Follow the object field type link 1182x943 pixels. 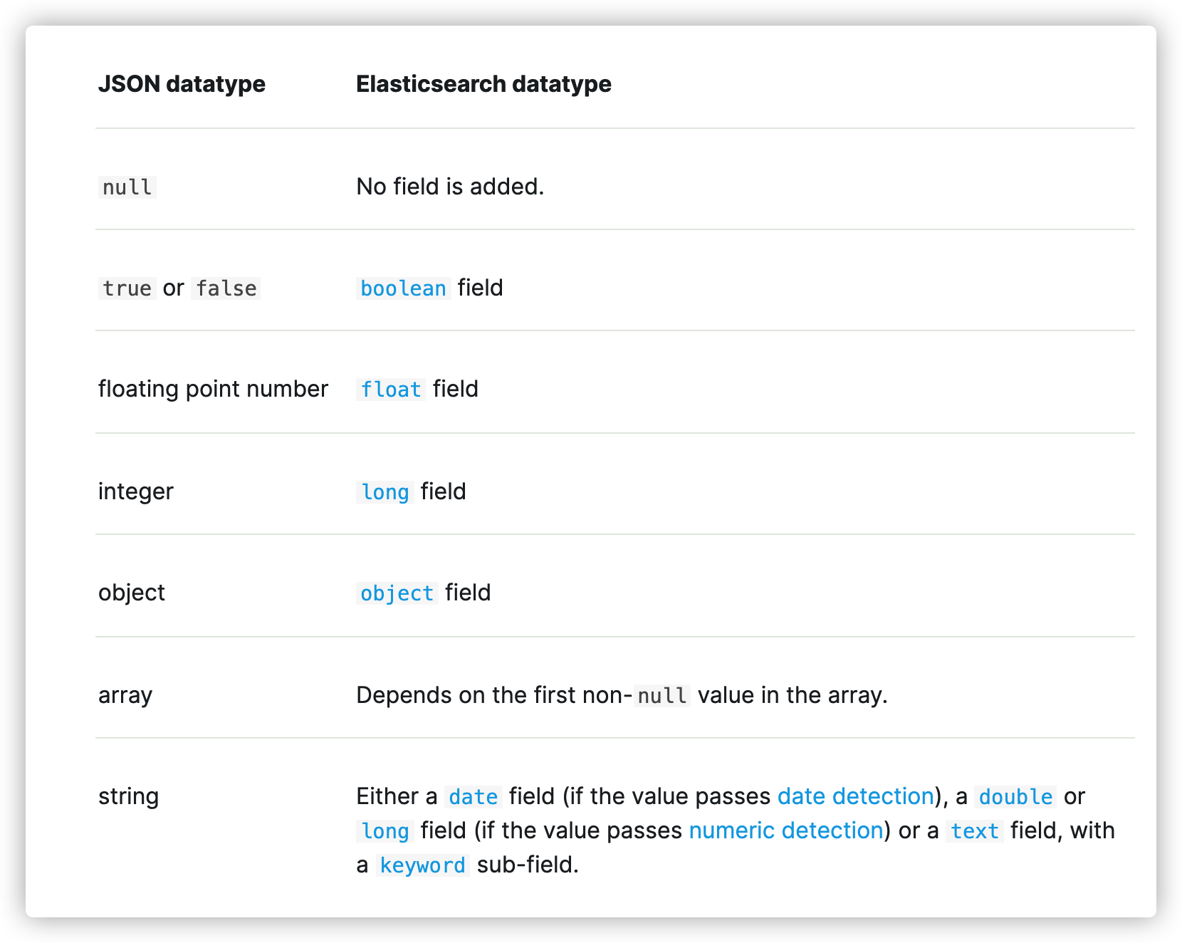(x=397, y=593)
